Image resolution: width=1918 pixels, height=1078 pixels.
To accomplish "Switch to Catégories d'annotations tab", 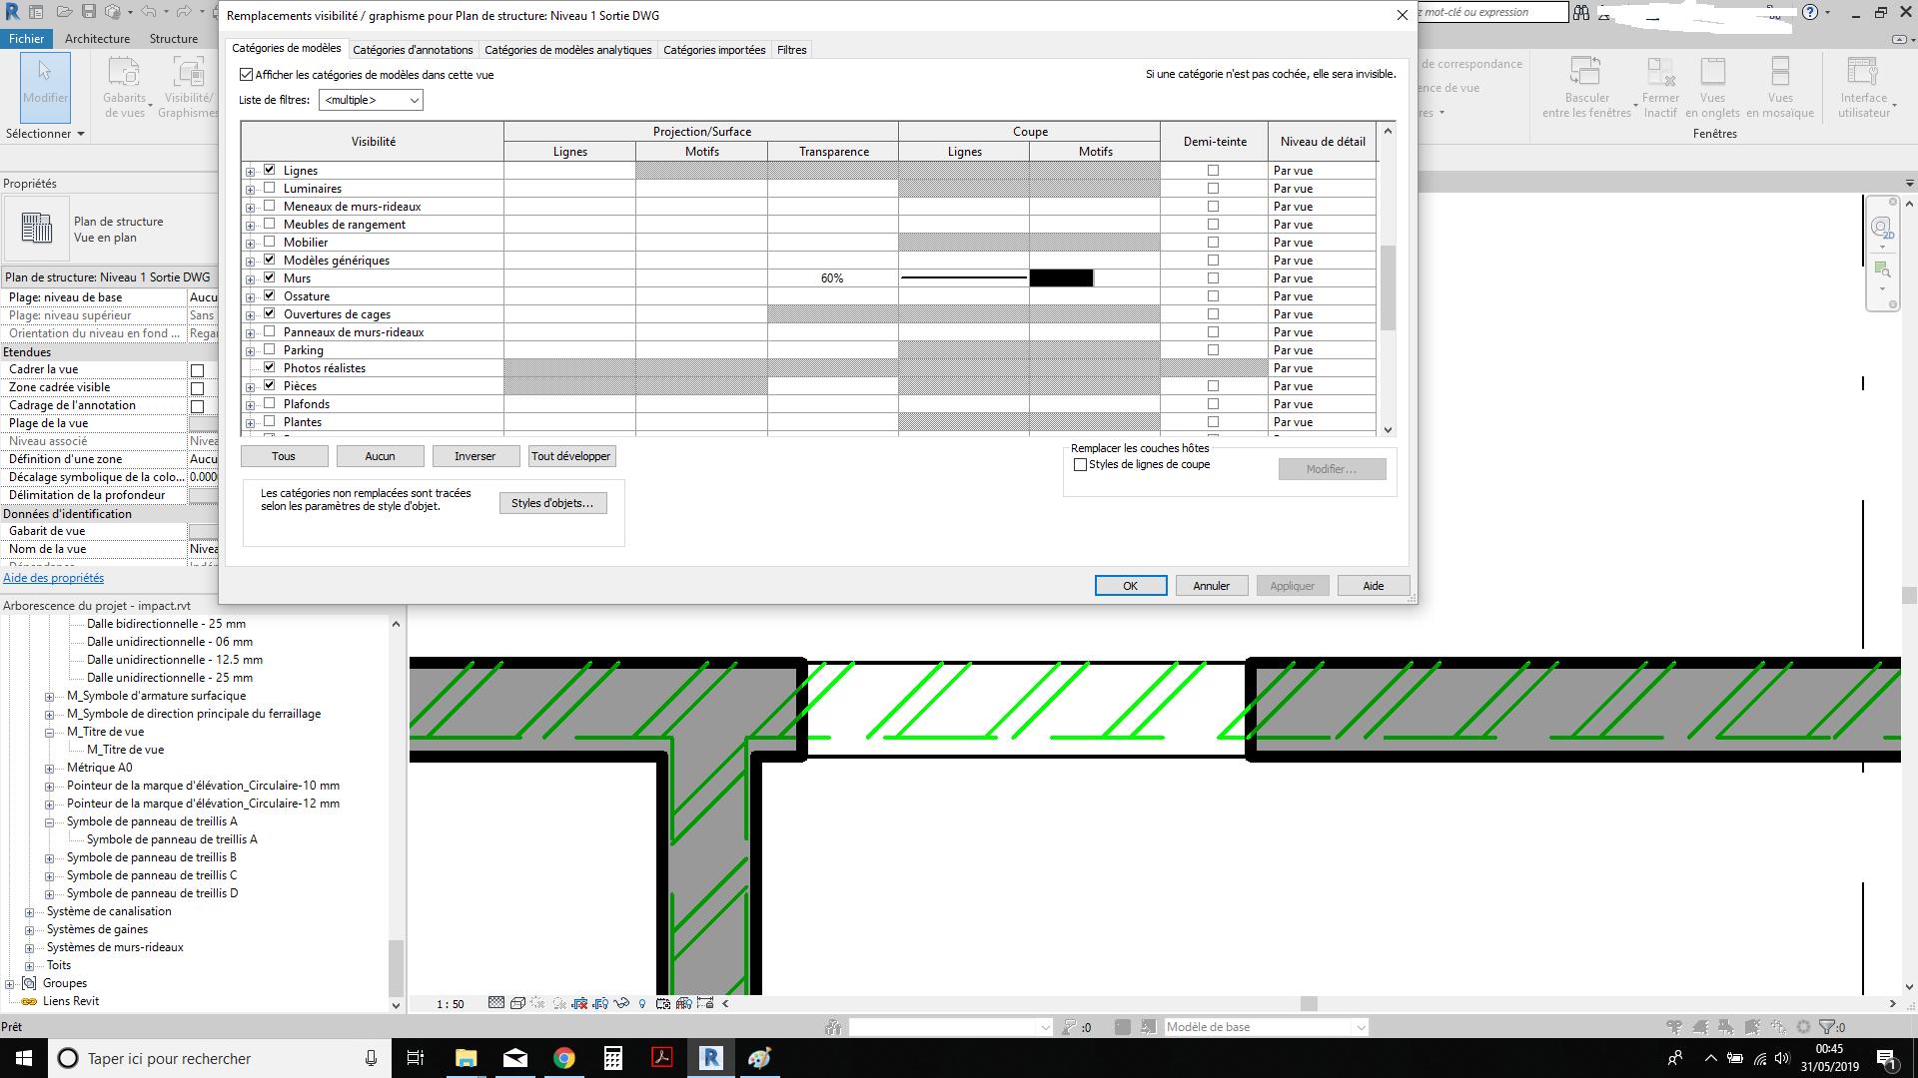I will [x=413, y=50].
